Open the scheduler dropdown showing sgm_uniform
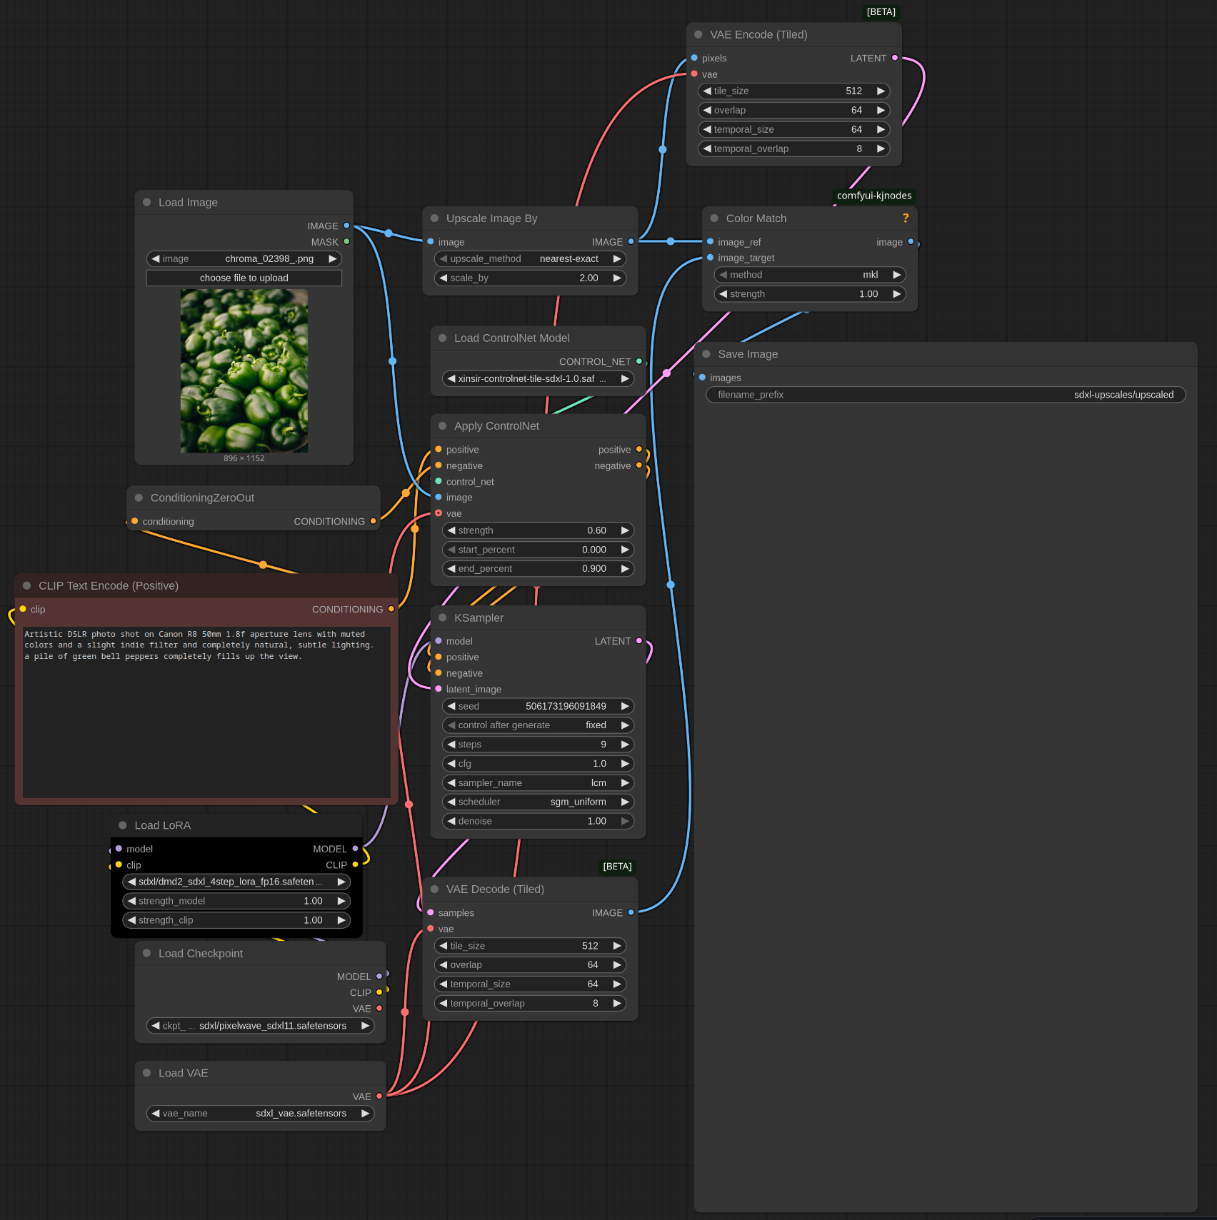1217x1220 pixels. [537, 802]
